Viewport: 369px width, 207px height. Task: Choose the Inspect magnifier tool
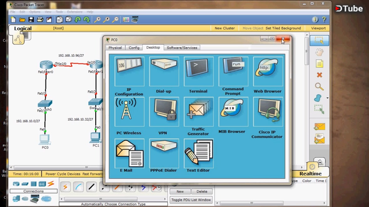pos(319,87)
